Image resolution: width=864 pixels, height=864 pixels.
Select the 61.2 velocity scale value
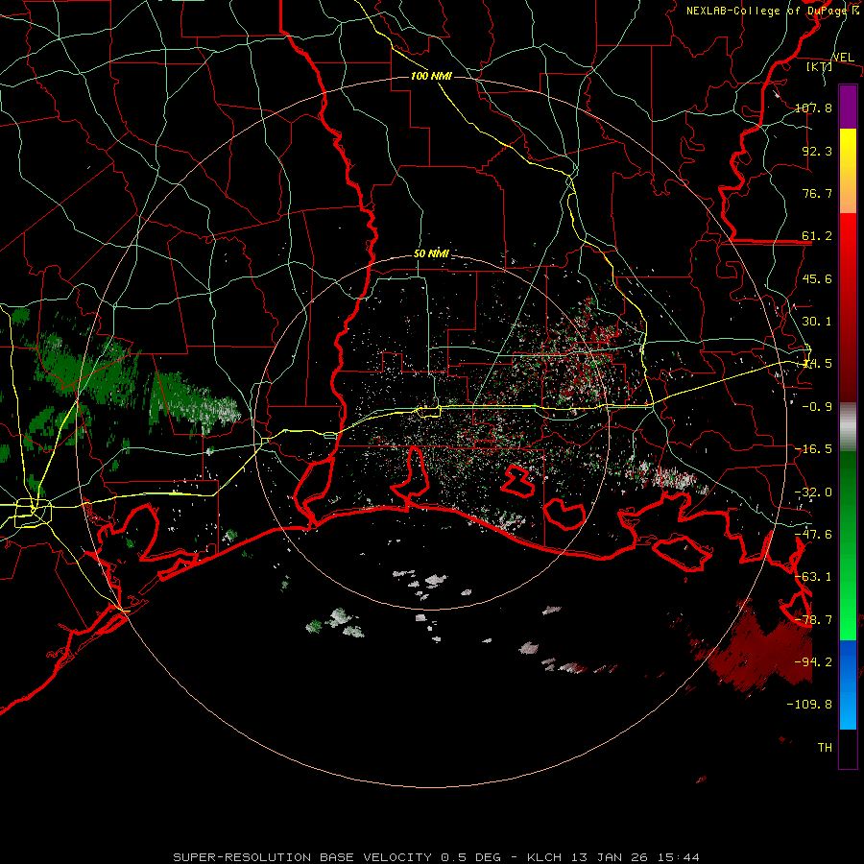(817, 236)
